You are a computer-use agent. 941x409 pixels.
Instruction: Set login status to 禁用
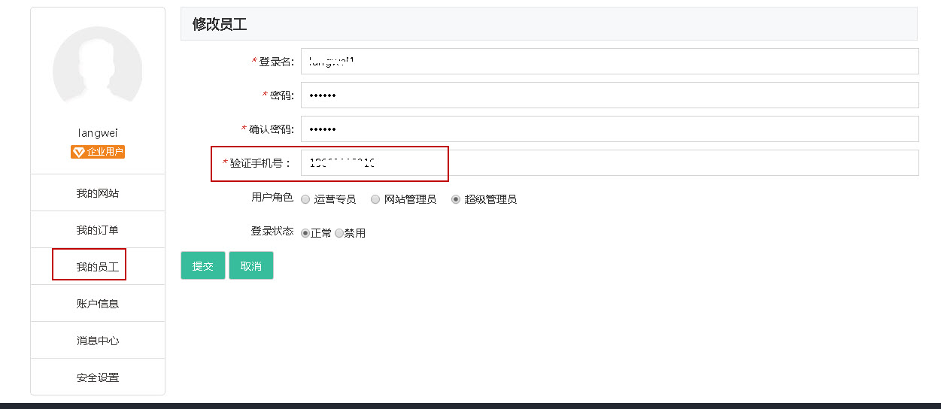[x=339, y=233]
